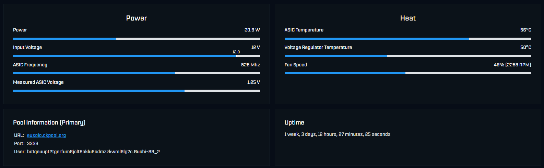544x168 pixels.
Task: Click the Input Voltage progress bar
Action: [x=137, y=56]
